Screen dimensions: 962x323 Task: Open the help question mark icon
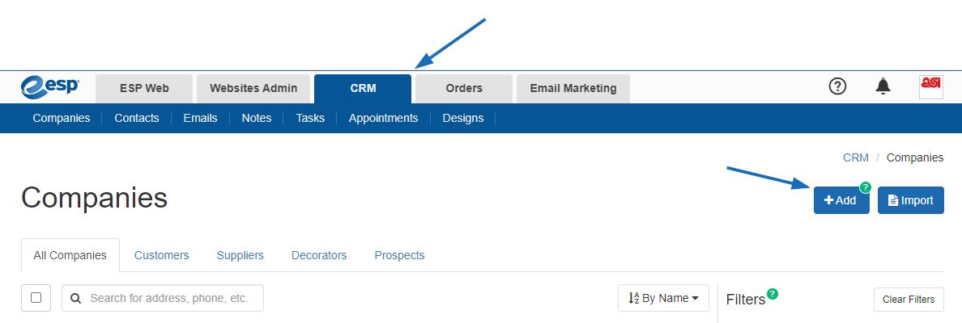coord(837,87)
